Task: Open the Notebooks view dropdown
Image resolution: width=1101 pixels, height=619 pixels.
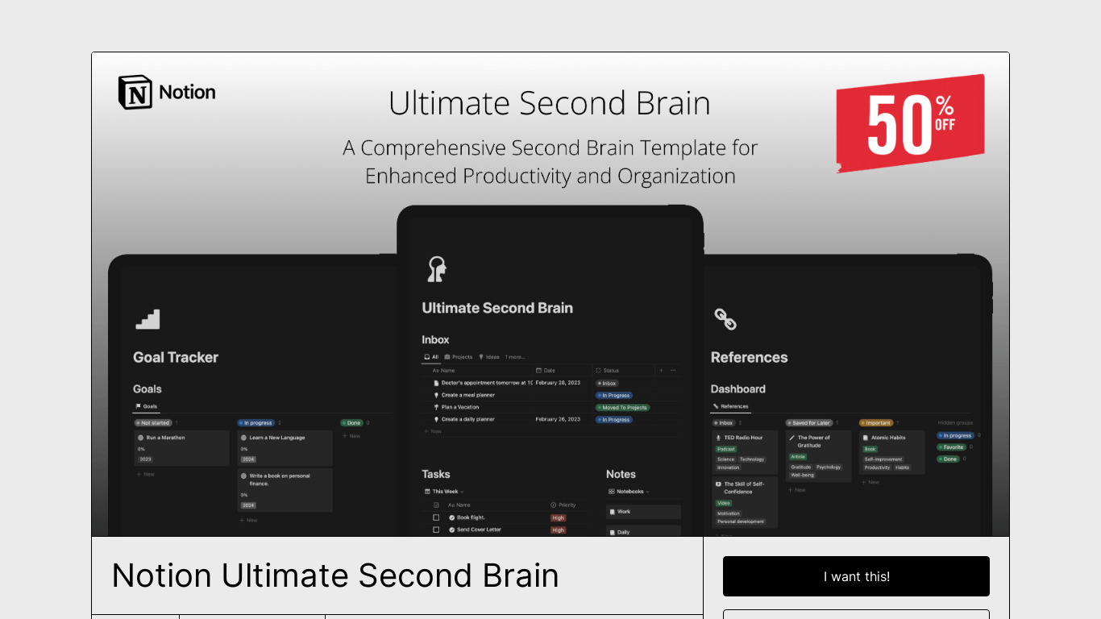Action: pos(629,491)
